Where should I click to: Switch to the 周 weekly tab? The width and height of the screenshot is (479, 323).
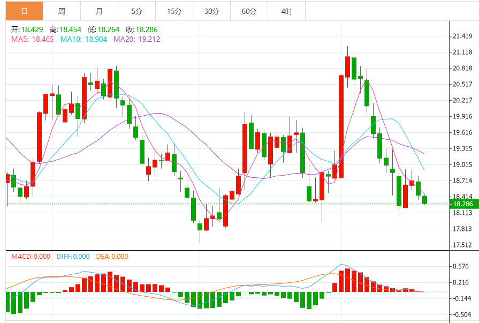point(62,11)
